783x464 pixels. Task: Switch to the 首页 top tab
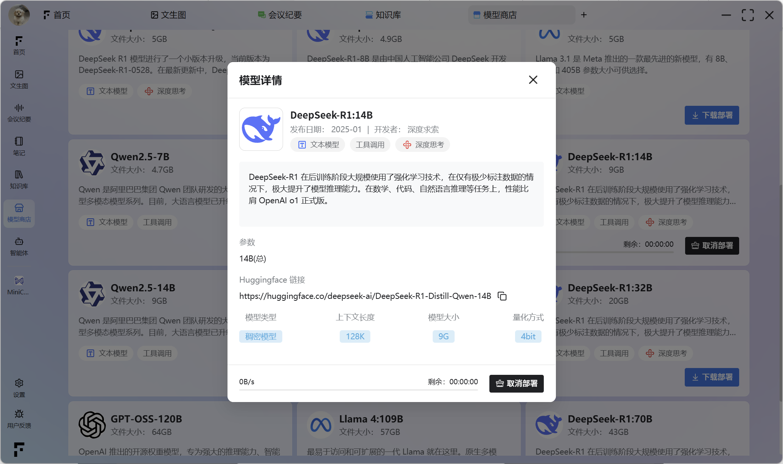tap(57, 15)
